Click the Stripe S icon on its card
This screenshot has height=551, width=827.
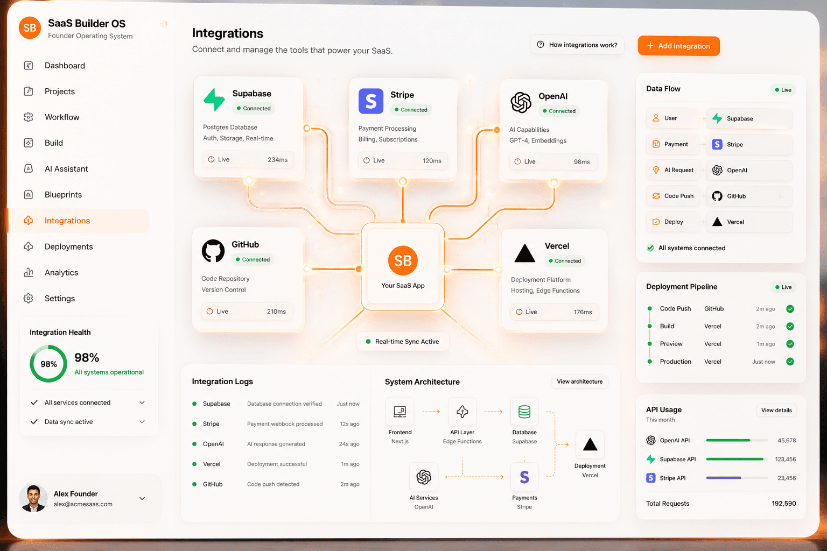pos(371,101)
